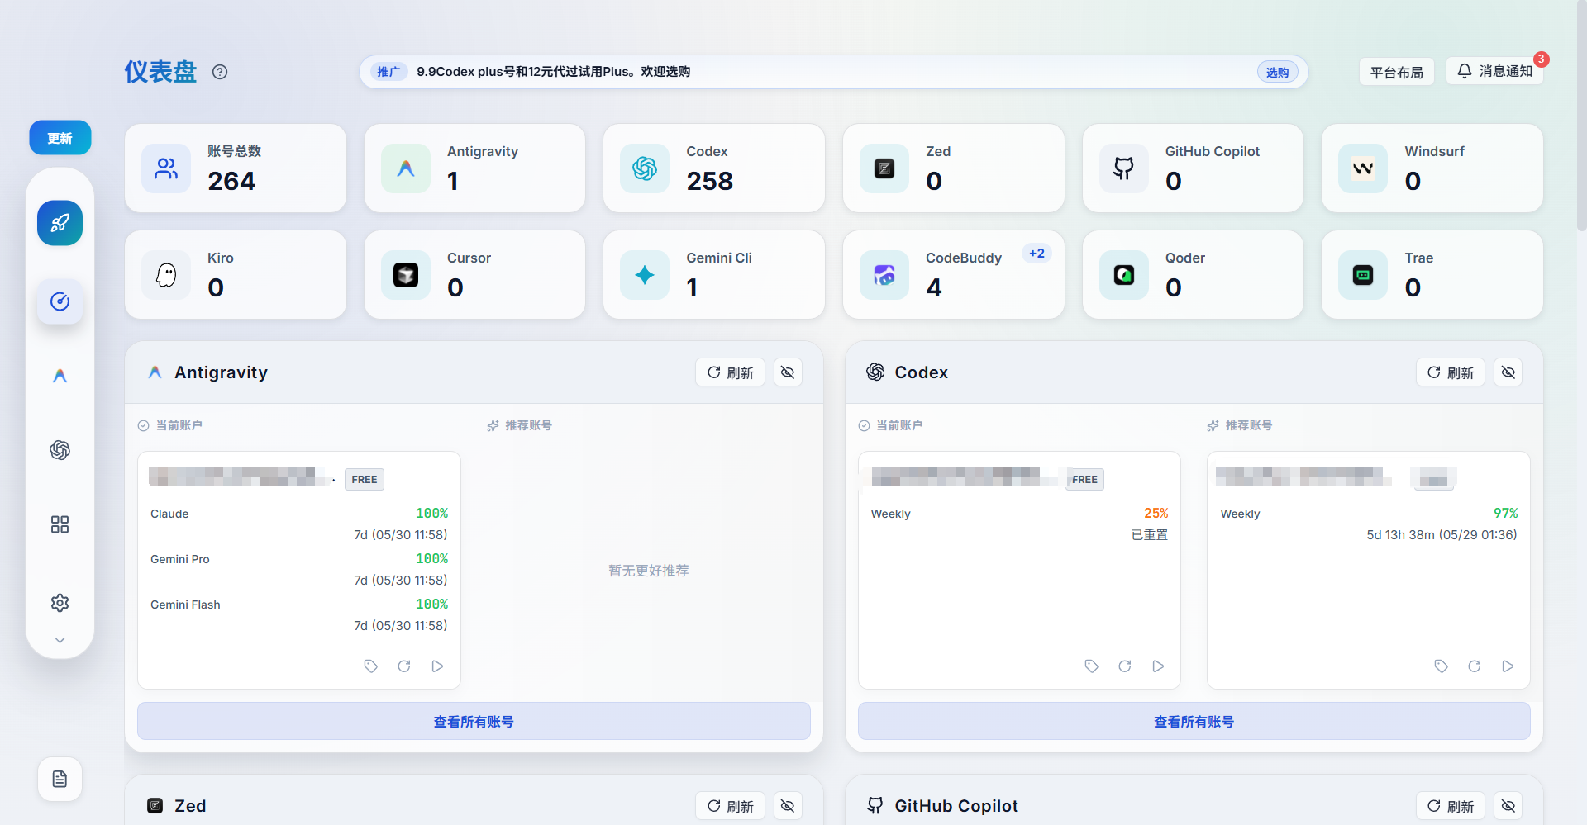Screen dimensions: 1587x825
Task: Open the document log icon at bottom left
Action: pyautogui.click(x=60, y=779)
